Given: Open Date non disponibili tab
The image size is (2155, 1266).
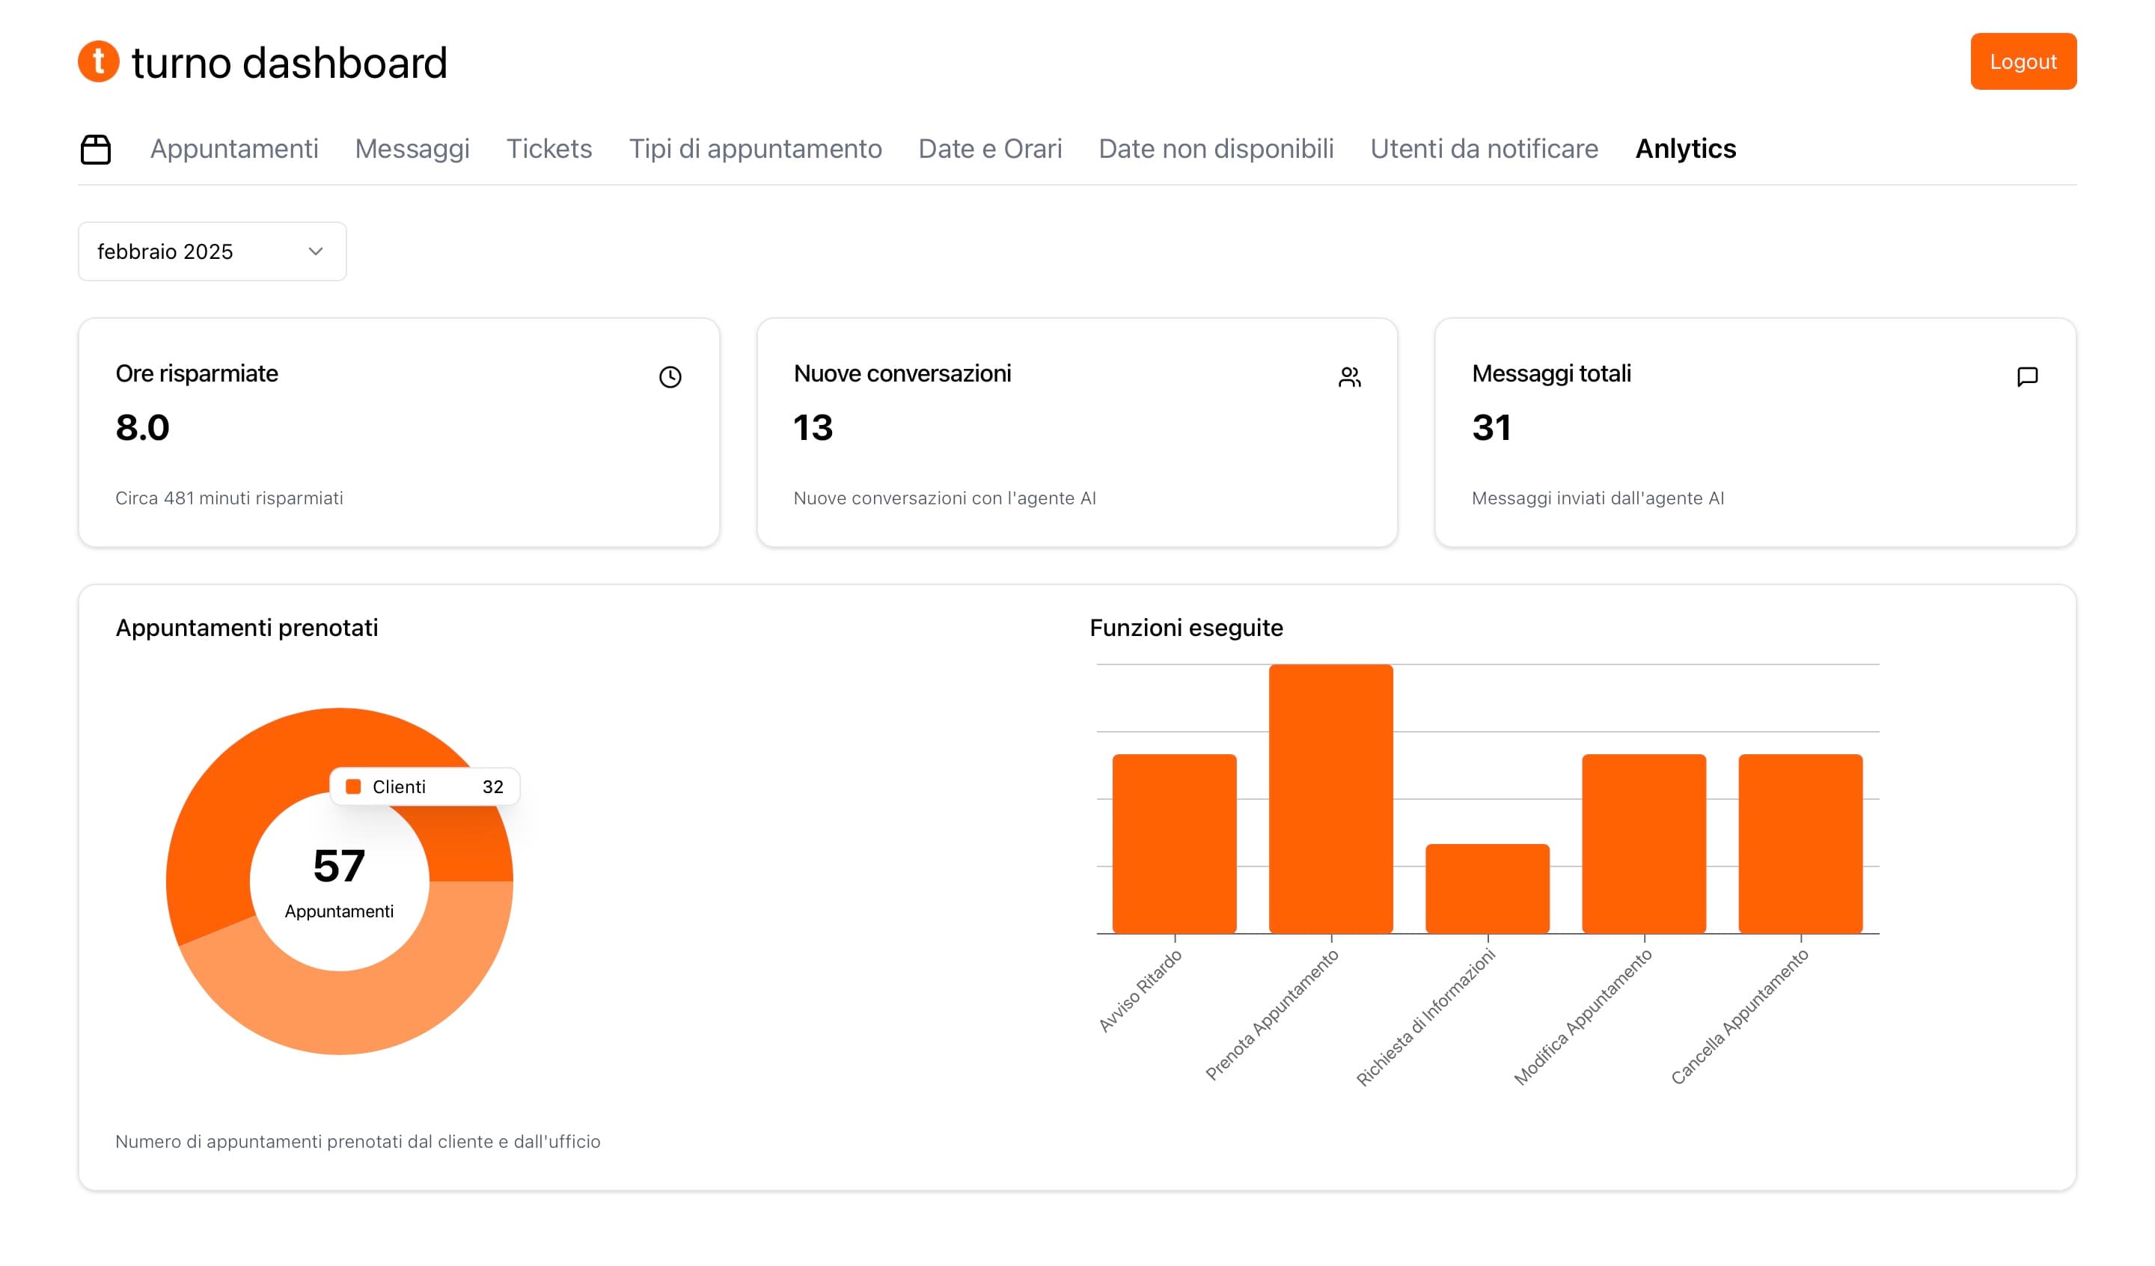Looking at the screenshot, I should pos(1216,149).
